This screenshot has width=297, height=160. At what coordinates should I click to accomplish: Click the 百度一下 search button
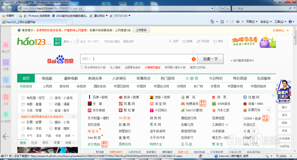pyautogui.click(x=211, y=59)
